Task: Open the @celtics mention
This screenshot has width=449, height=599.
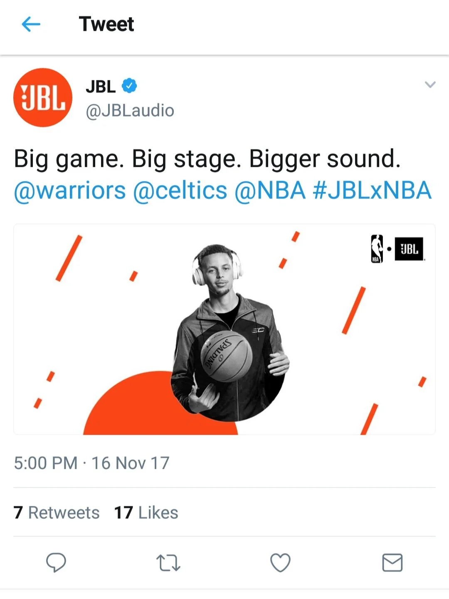Action: tap(180, 191)
